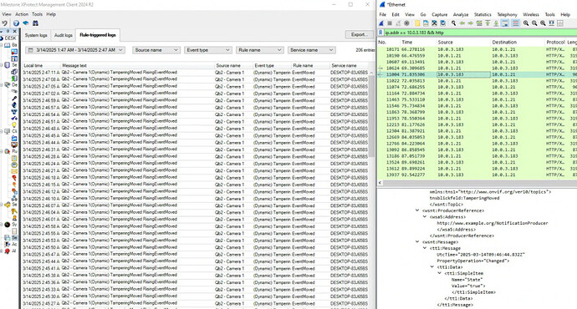Open the display filter bookmark icon

pyautogui.click(x=380, y=33)
